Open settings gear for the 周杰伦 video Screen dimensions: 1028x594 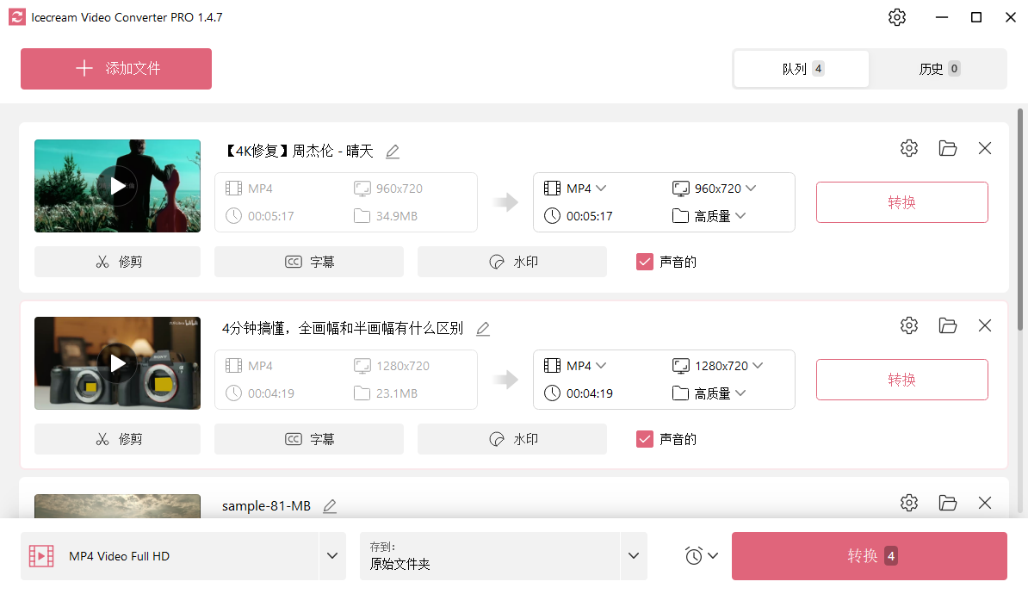click(x=909, y=148)
